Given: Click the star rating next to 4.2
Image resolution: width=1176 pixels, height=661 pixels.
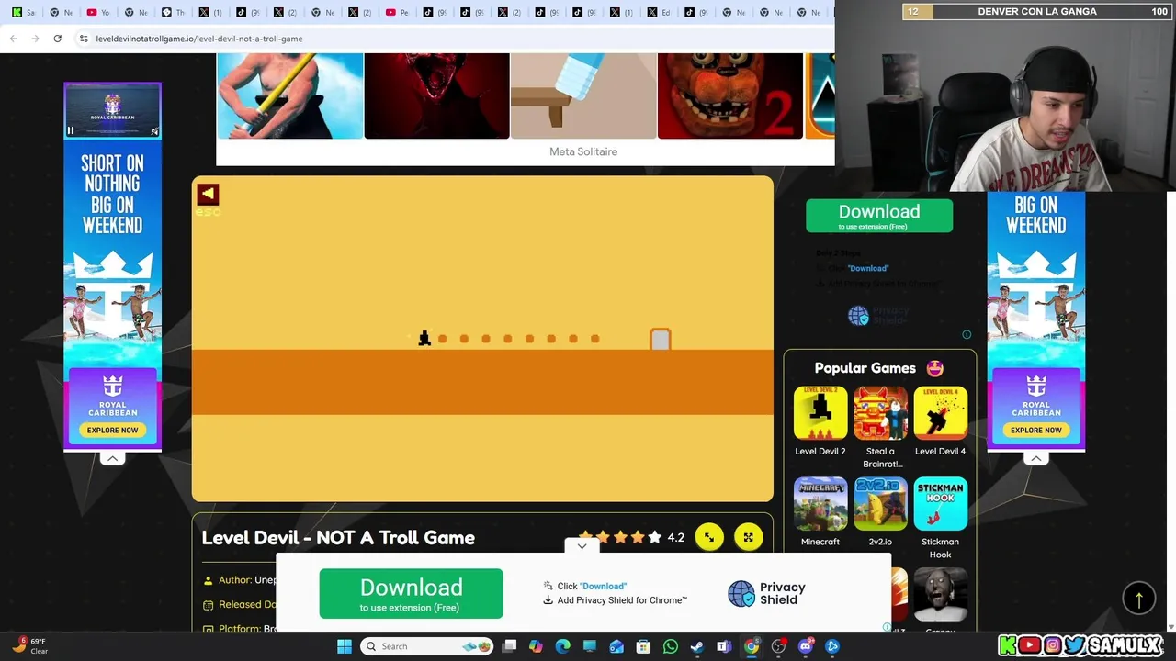Looking at the screenshot, I should 619,538.
